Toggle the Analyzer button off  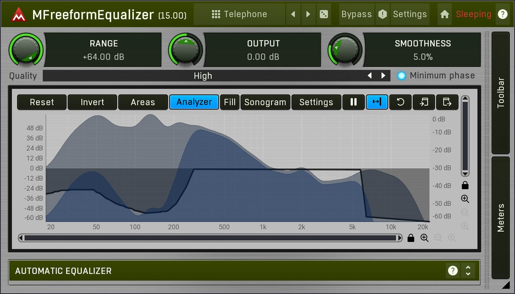coord(194,102)
